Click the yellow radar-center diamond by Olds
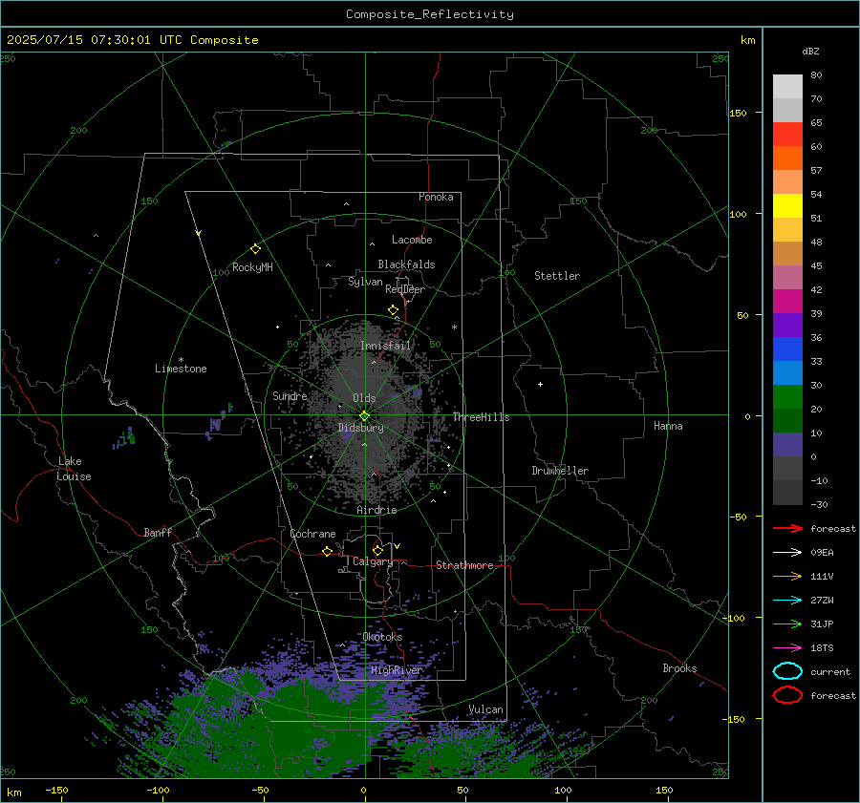This screenshot has height=803, width=860. (x=365, y=416)
